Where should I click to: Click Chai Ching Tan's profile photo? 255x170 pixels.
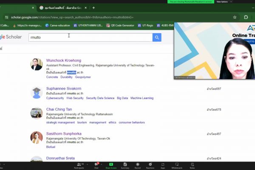point(37,113)
